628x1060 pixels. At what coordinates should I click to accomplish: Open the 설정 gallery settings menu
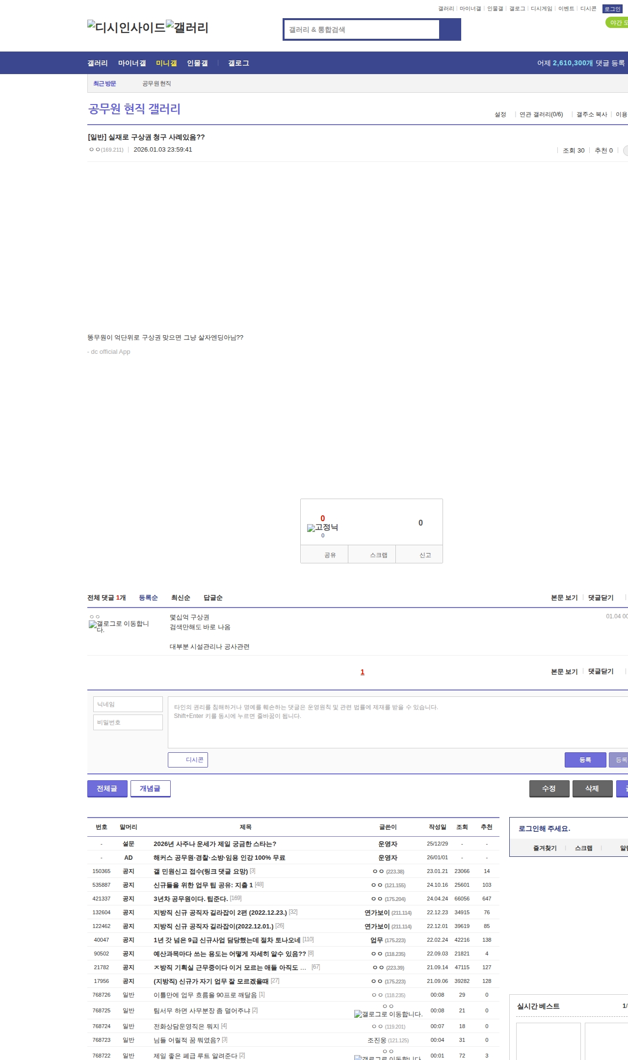pyautogui.click(x=500, y=114)
